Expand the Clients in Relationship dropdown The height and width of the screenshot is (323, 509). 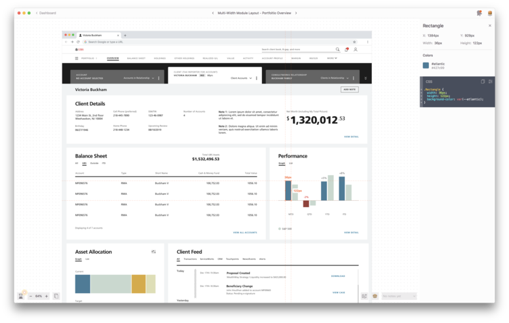coord(335,78)
